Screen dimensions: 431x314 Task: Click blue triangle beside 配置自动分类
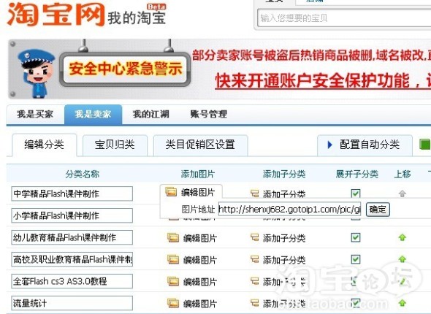click(x=330, y=145)
